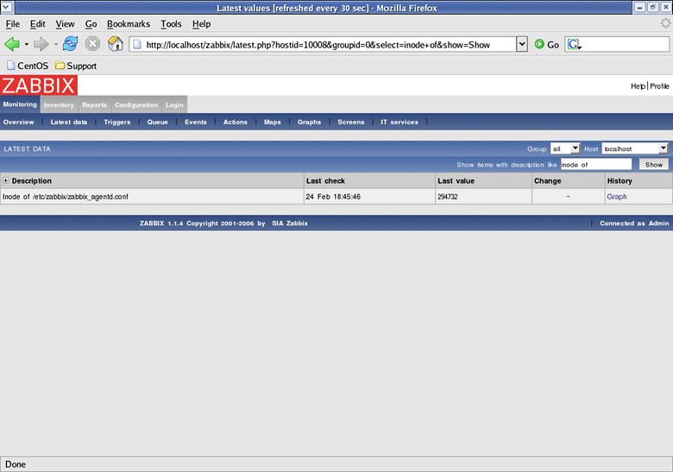Open the CentOS bookmark

26,66
